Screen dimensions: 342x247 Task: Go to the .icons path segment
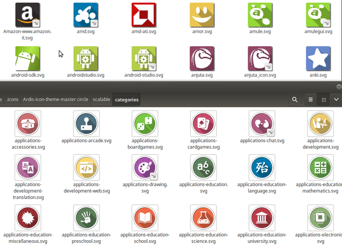[x=12, y=99]
